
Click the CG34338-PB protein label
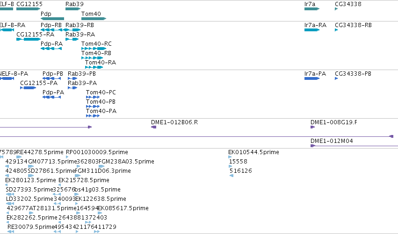(353, 74)
